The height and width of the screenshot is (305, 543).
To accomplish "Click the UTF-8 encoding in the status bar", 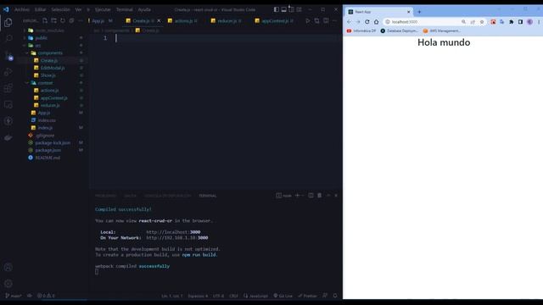I will tap(218, 296).
